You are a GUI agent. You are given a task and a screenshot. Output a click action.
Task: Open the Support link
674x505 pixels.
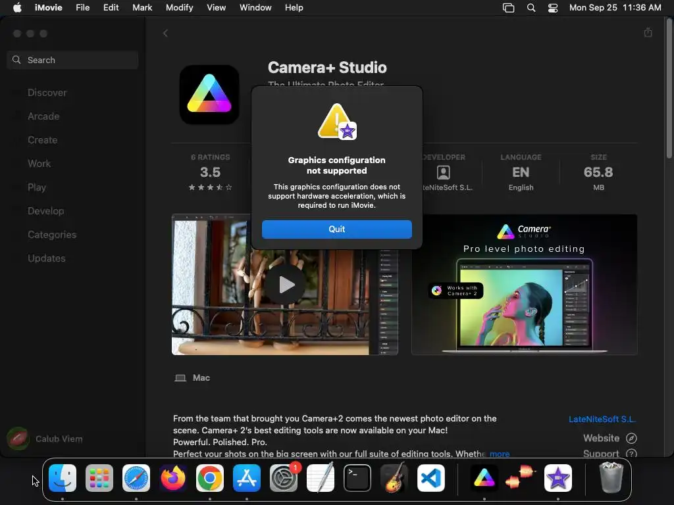click(609, 454)
